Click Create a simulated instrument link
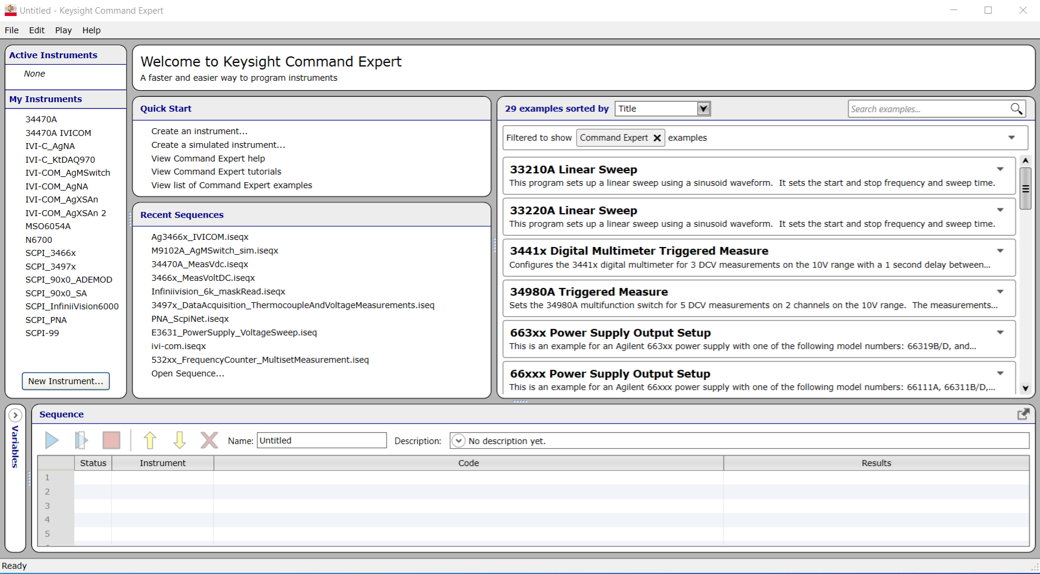 (x=218, y=145)
